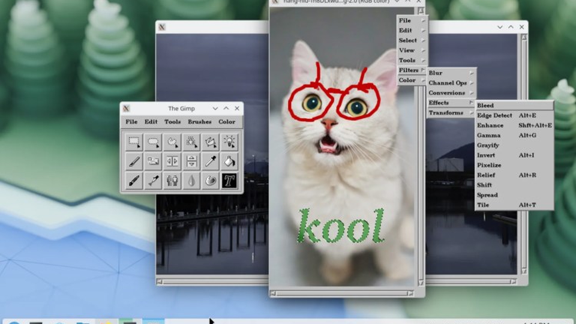Select the fuzzy magic-wand selection tool
Screen dimensions: 576x324
(191, 142)
